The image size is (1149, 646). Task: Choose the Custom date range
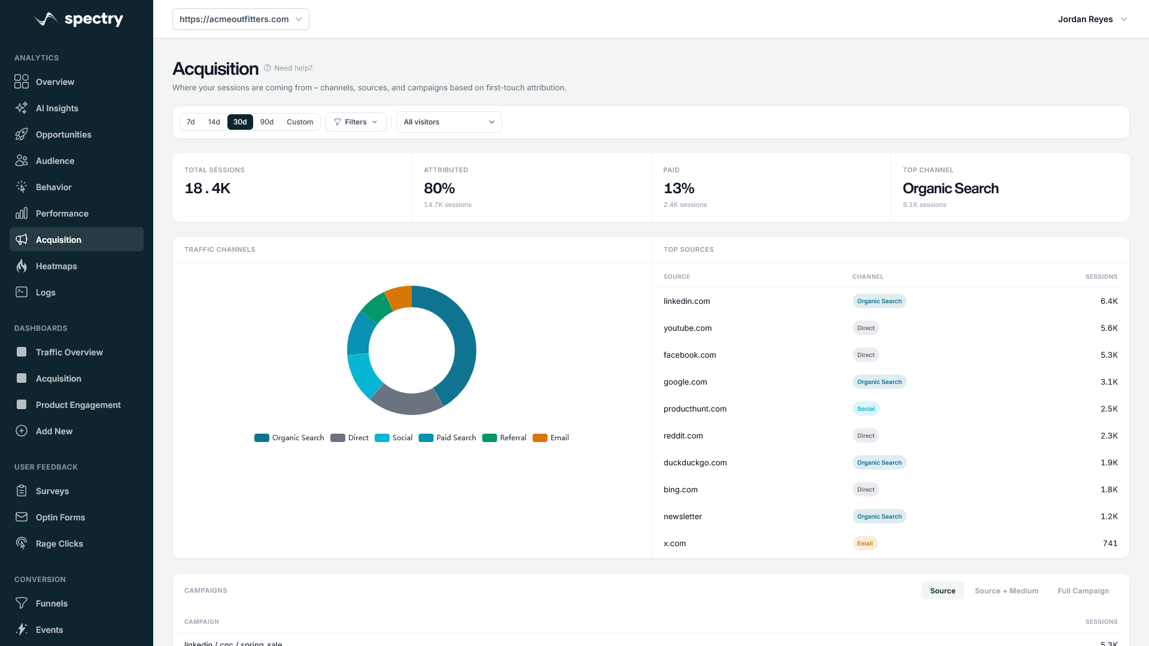[300, 122]
